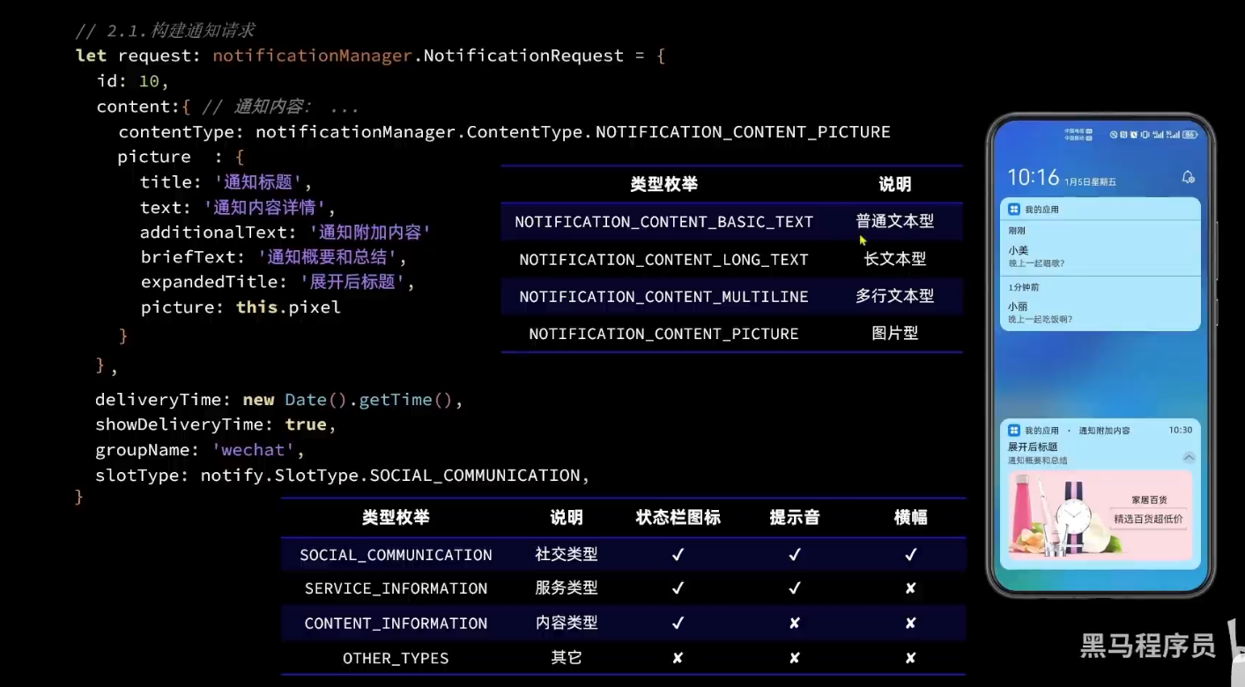Screen dimensions: 1245x687
Task: Tap app icon in the 小美 notification card
Action: [x=1014, y=210]
